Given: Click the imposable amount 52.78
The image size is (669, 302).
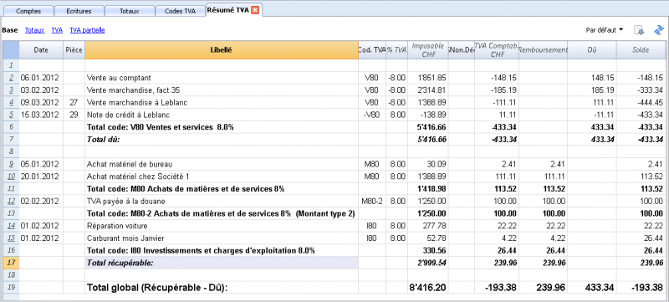Looking at the screenshot, I should pyautogui.click(x=428, y=238).
